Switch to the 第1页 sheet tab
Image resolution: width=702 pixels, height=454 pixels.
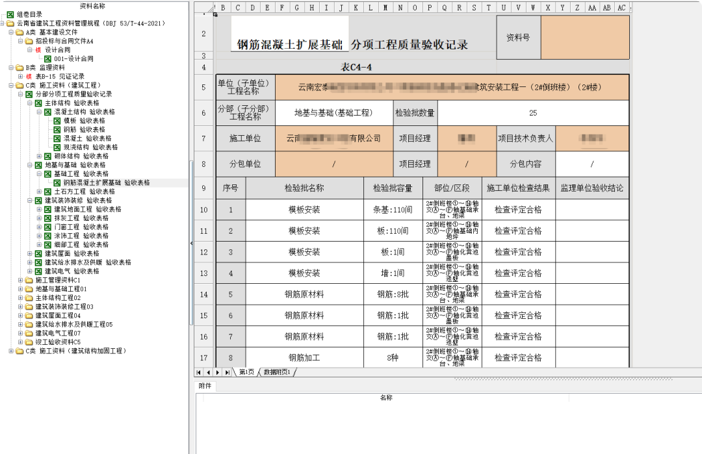click(x=246, y=372)
